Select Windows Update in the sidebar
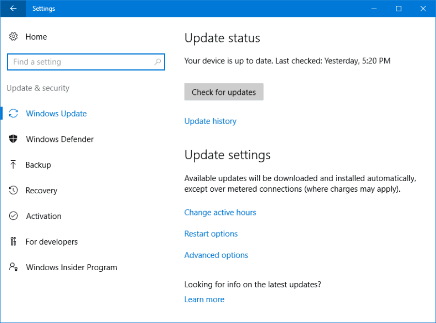This screenshot has height=323, width=436. (56, 114)
